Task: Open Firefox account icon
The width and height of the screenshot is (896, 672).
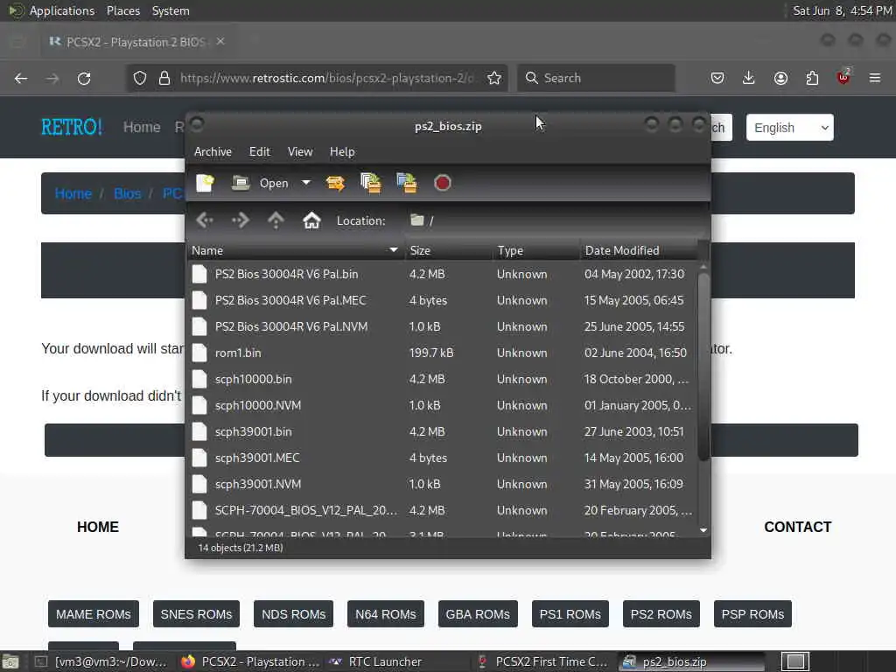Action: [x=780, y=78]
